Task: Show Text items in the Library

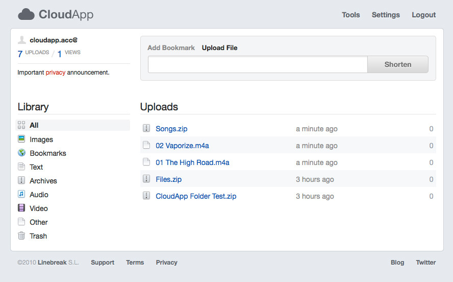Action: coord(36,167)
